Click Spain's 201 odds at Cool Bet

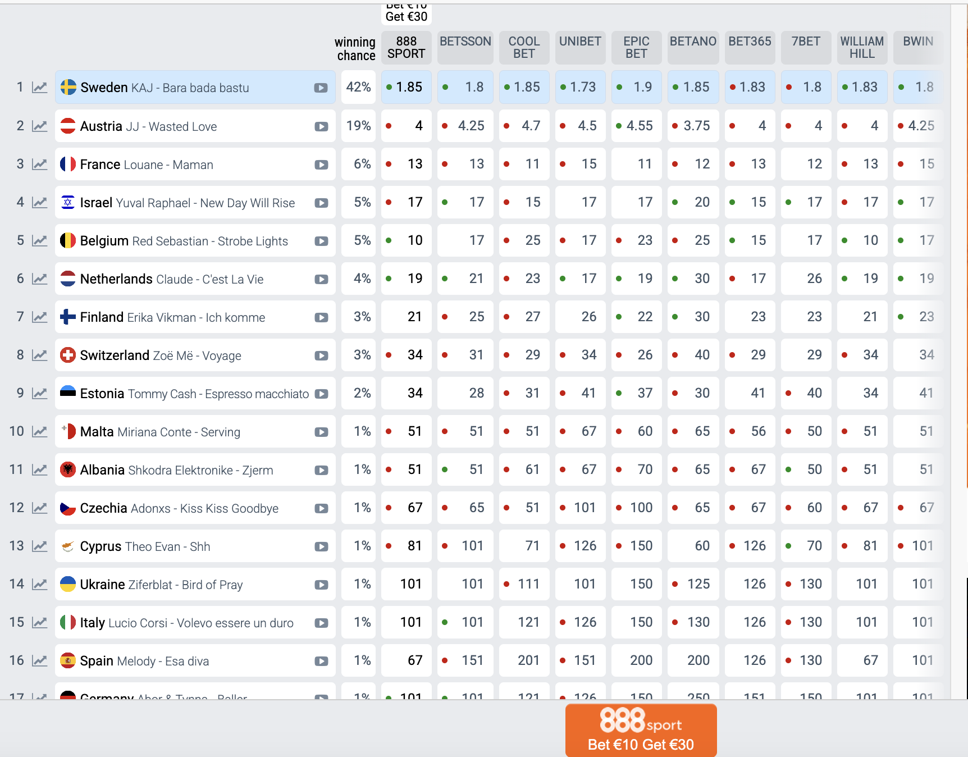tap(524, 660)
